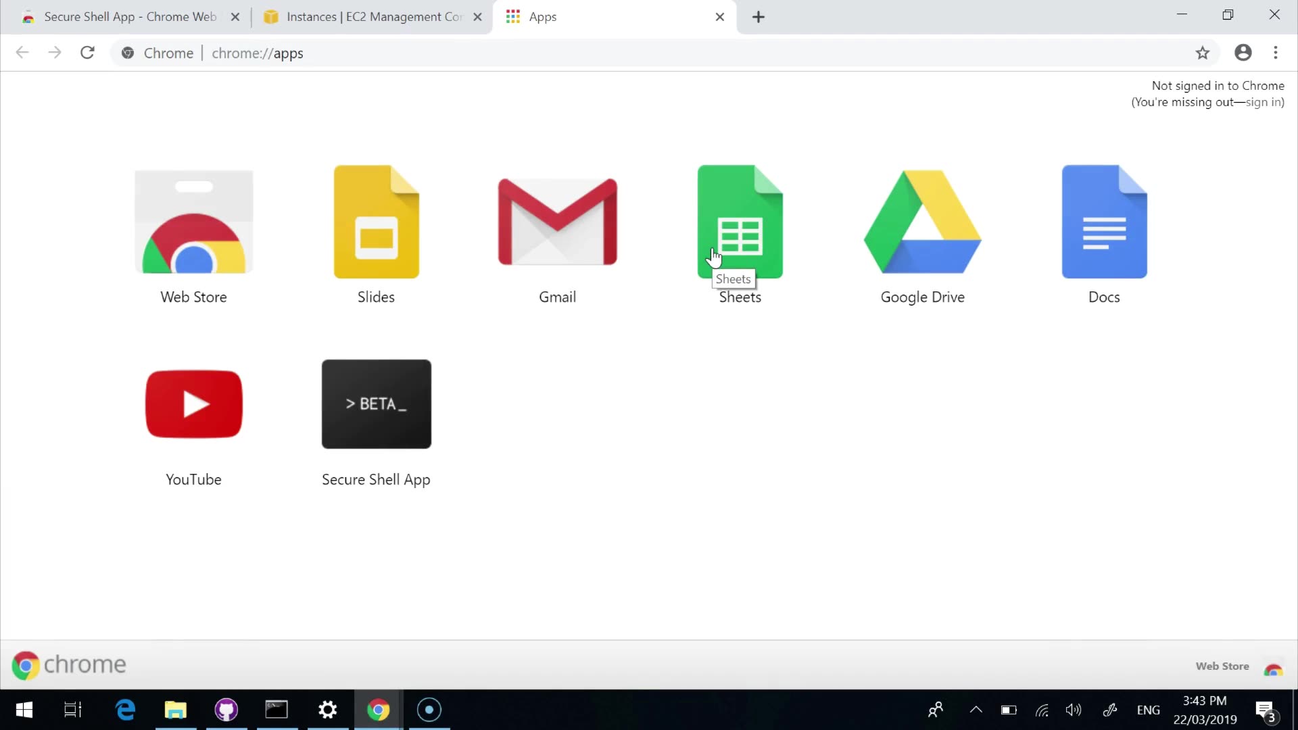Open a new tab with plus button
This screenshot has width=1298, height=730.
[758, 17]
